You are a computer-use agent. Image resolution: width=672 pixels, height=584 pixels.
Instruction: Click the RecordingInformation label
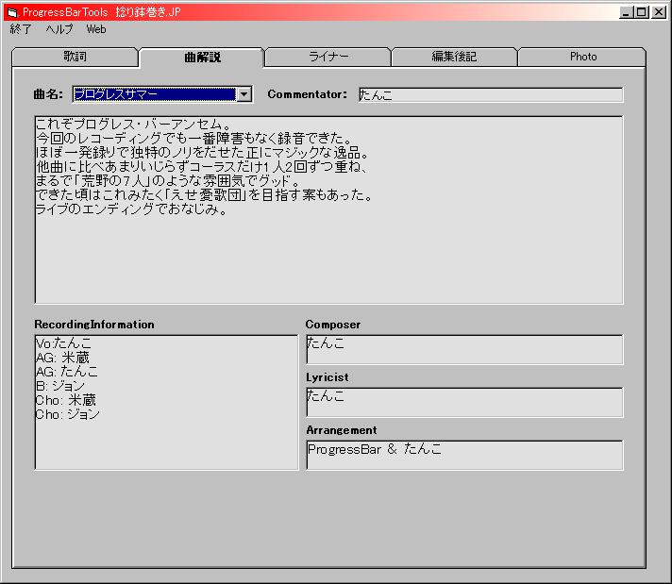click(94, 325)
